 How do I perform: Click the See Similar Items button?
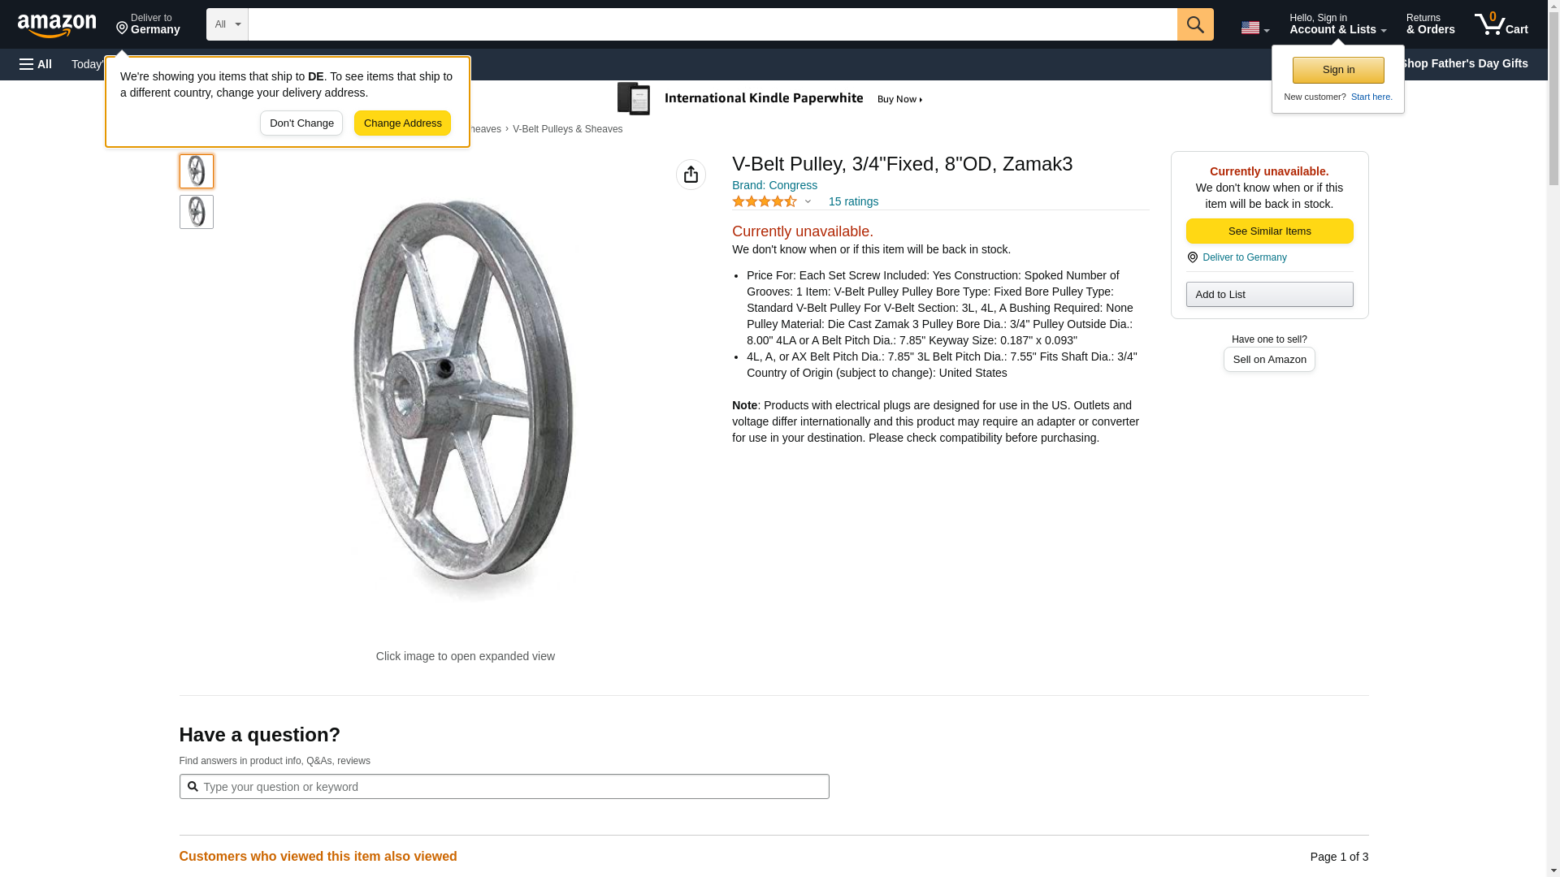(x=1269, y=231)
